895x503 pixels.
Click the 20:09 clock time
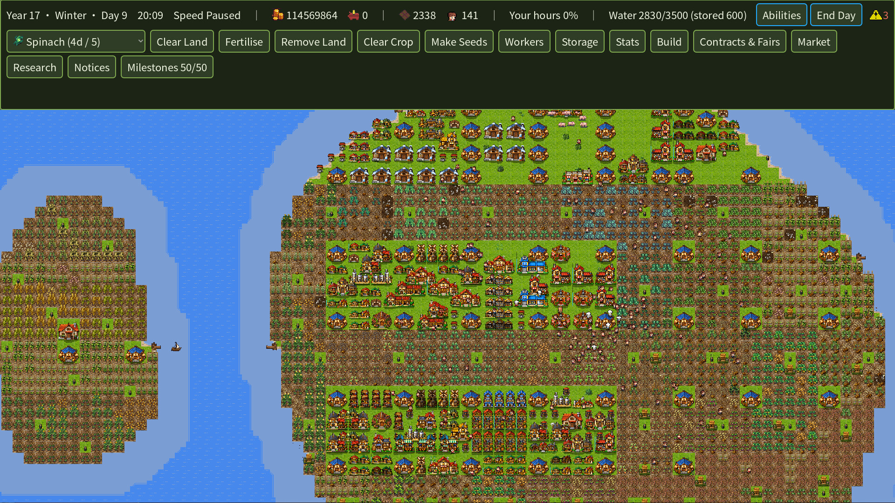pyautogui.click(x=150, y=15)
